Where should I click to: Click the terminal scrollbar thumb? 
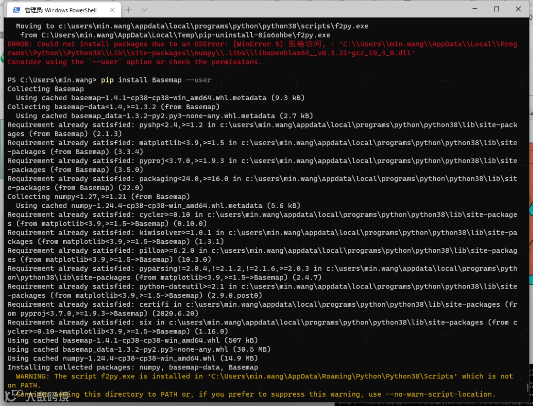pyautogui.click(x=528, y=387)
